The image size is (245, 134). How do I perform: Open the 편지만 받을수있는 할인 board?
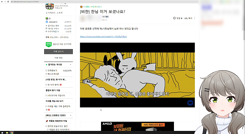coord(58,126)
